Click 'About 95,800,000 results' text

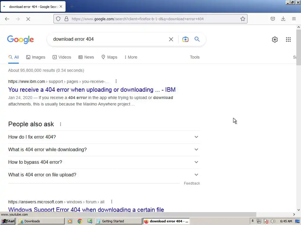pos(46,70)
